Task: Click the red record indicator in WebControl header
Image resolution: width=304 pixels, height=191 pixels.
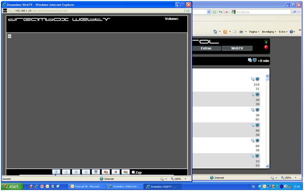Action: (x=266, y=47)
